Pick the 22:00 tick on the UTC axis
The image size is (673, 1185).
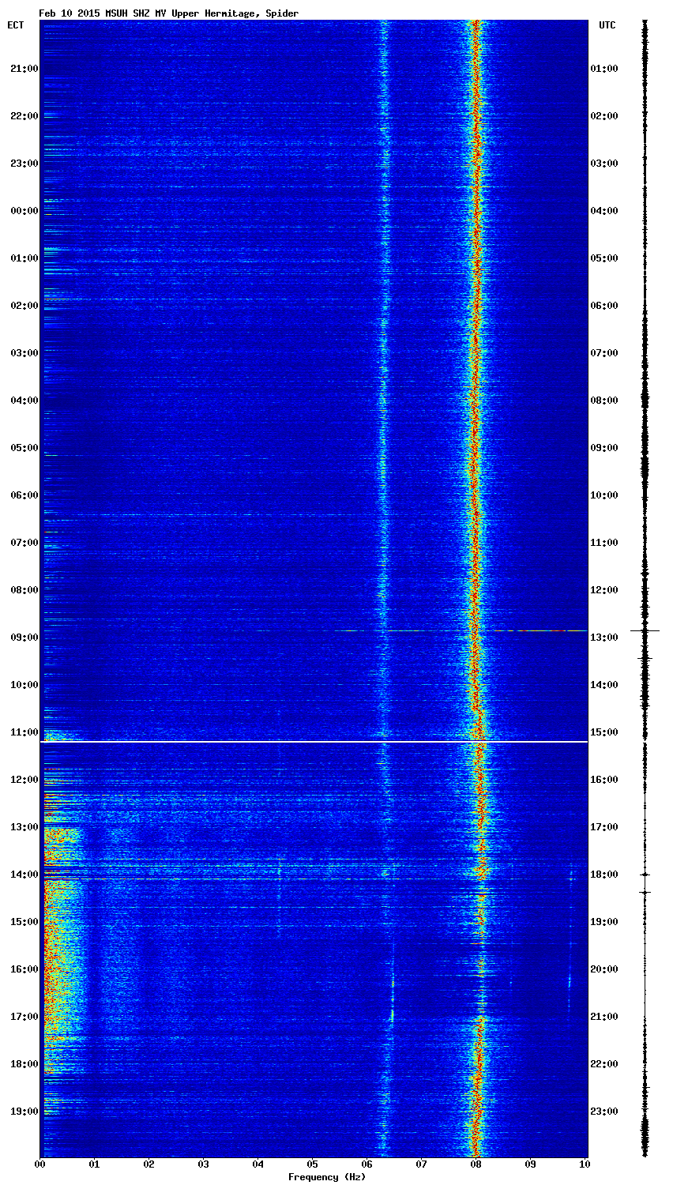click(x=604, y=1064)
